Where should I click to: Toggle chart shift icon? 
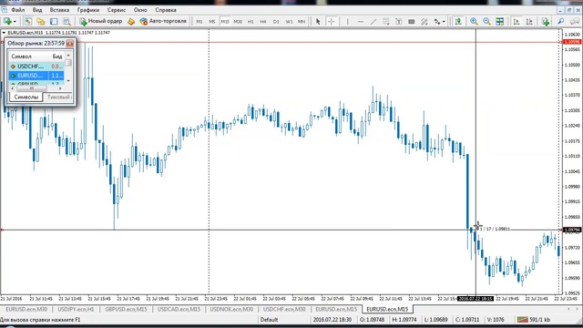pyautogui.click(x=529, y=22)
